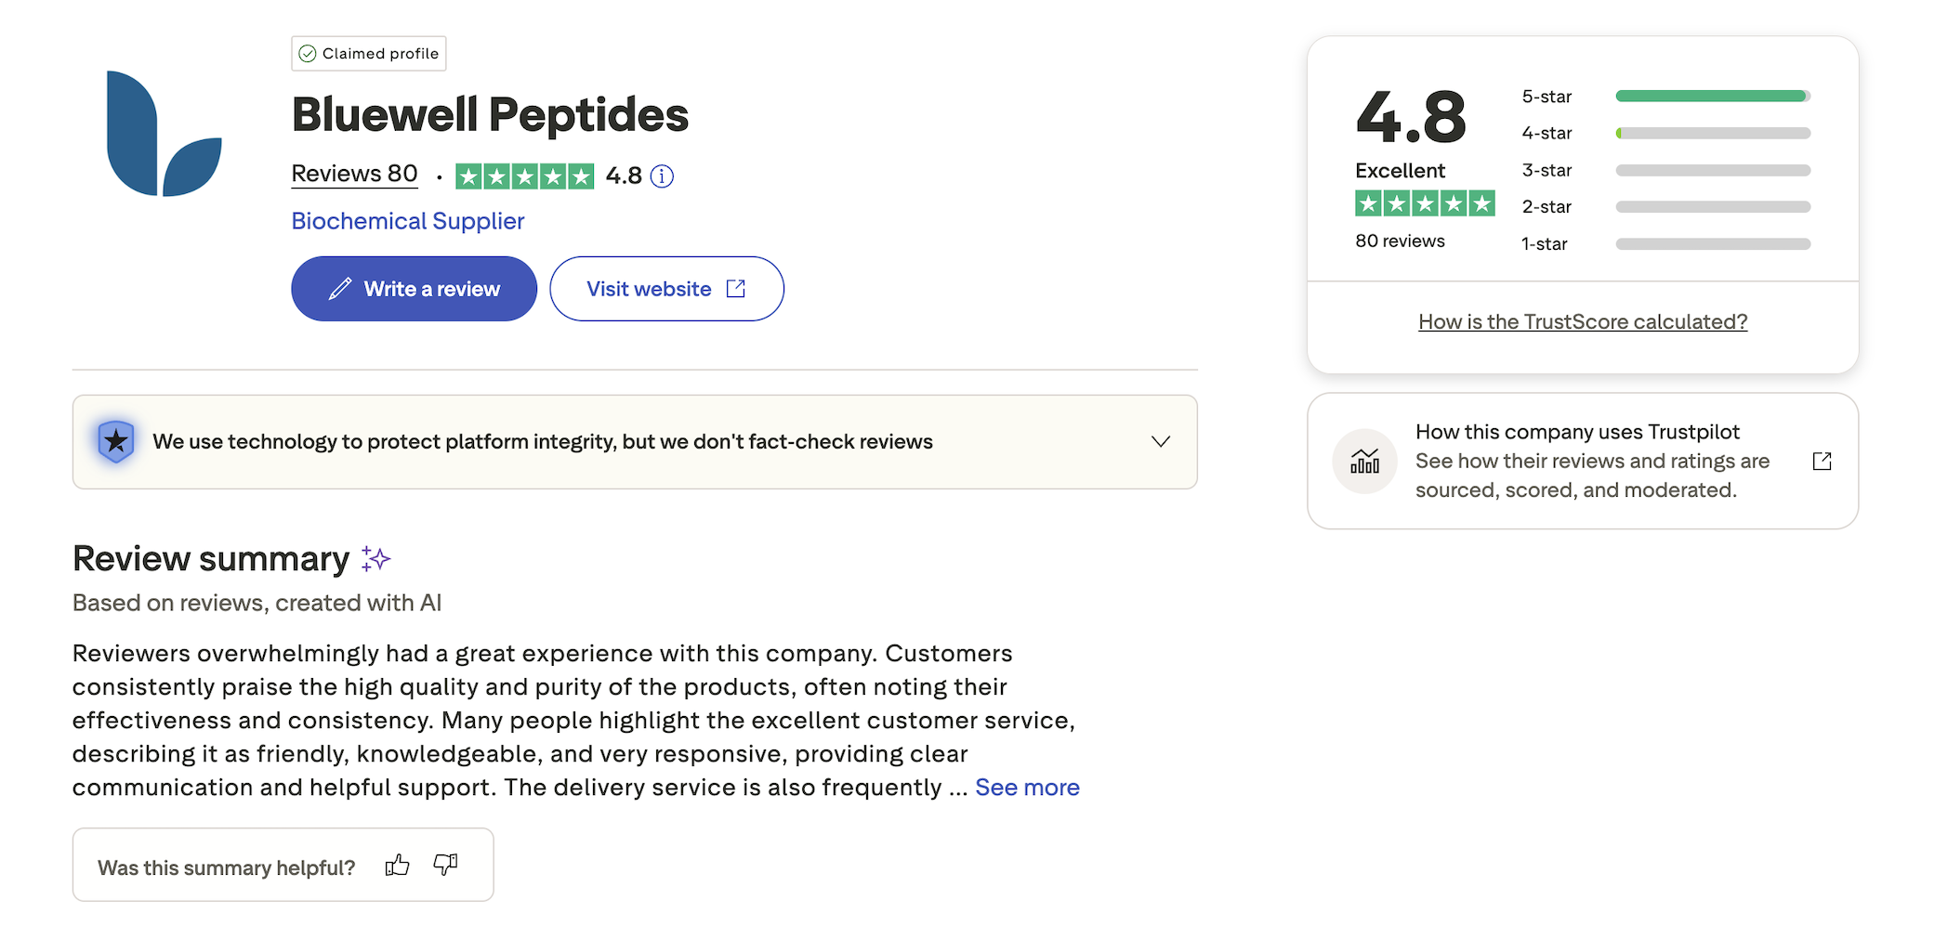Click the AI sparkle icon beside Review summary
This screenshot has height=938, width=1948.
[375, 558]
